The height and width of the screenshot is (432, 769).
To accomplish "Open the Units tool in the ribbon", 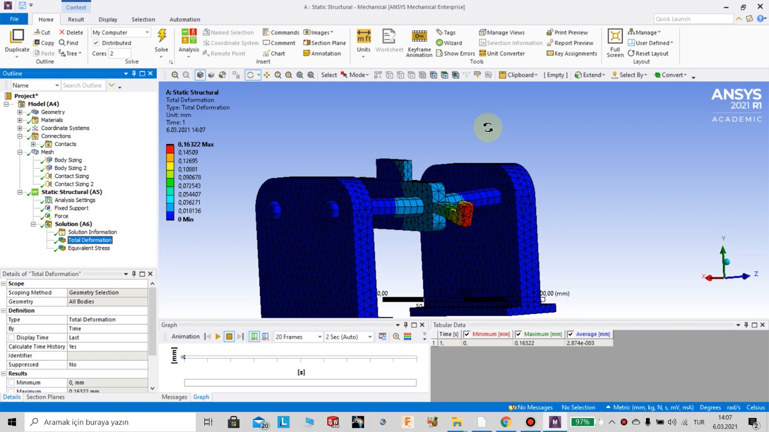I will 363,43.
